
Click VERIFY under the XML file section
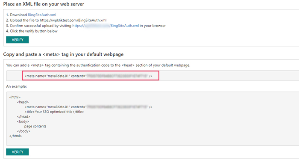[18, 40]
